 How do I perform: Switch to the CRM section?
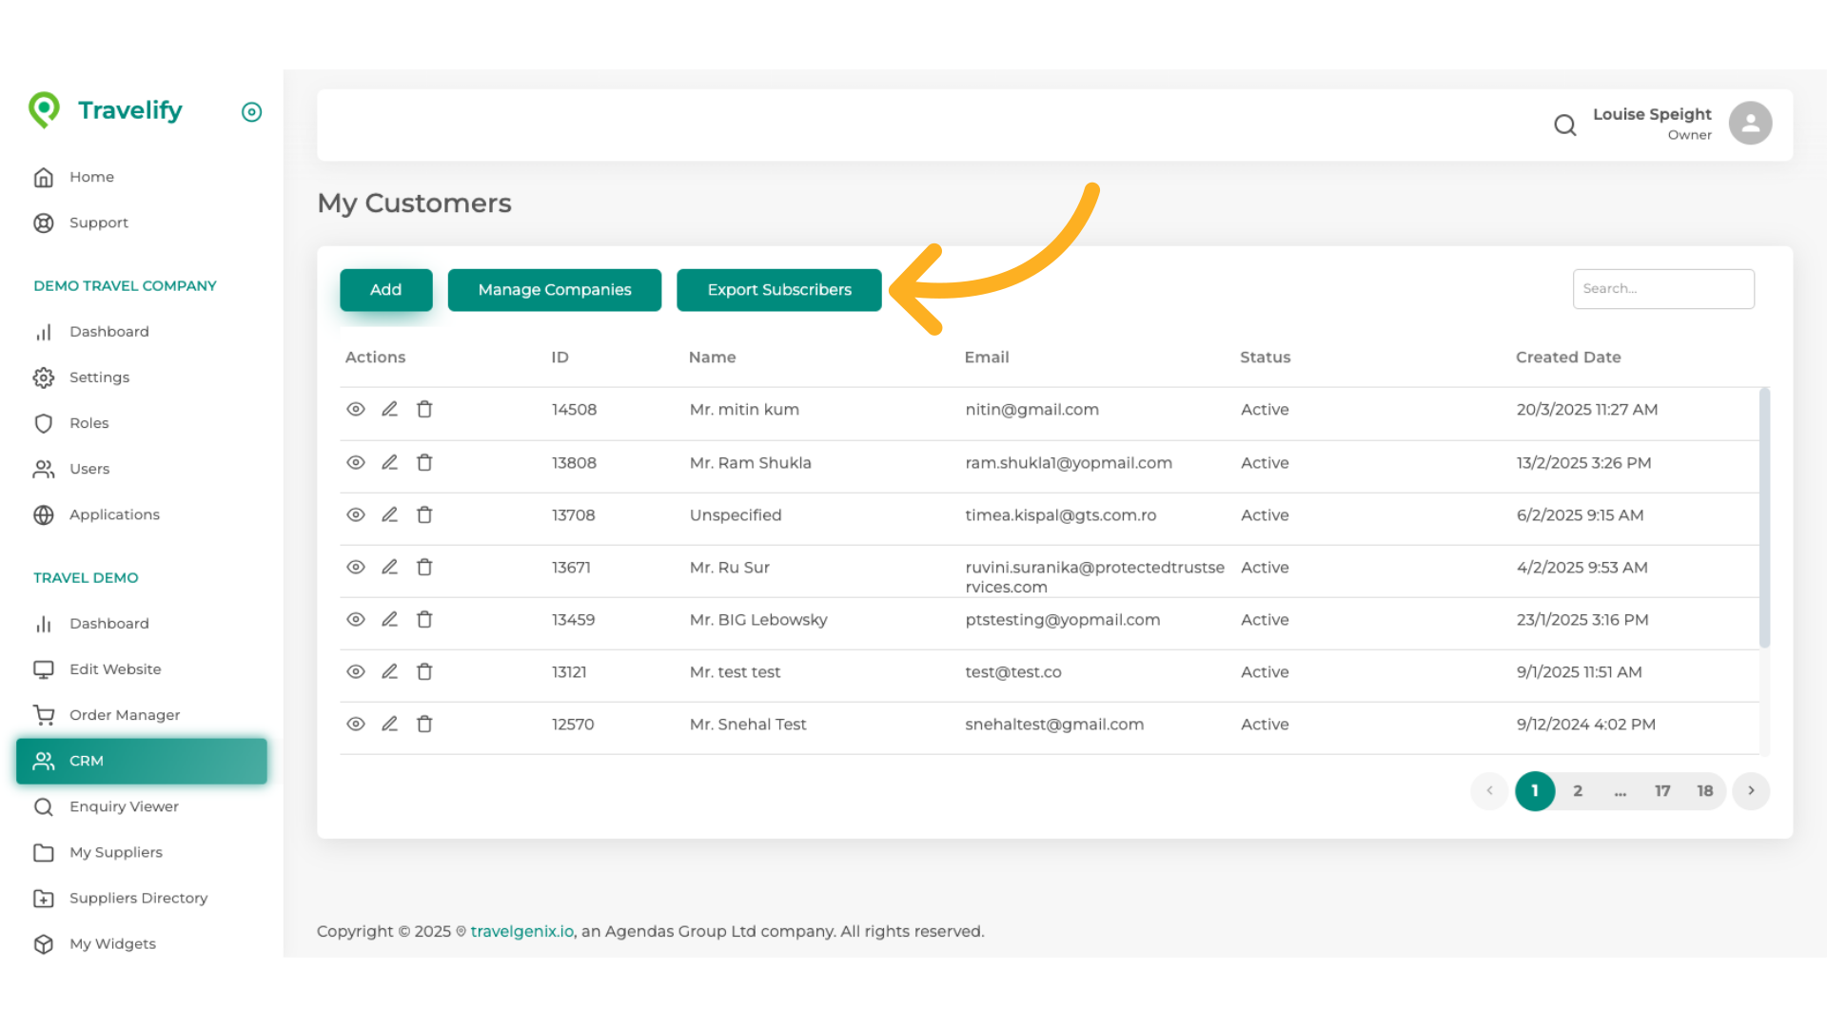(87, 761)
